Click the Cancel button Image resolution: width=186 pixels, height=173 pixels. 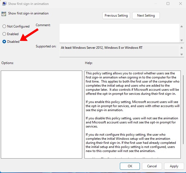152,166
